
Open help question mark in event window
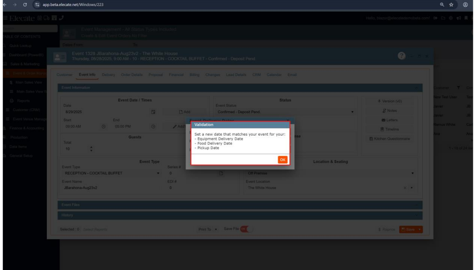point(401,56)
